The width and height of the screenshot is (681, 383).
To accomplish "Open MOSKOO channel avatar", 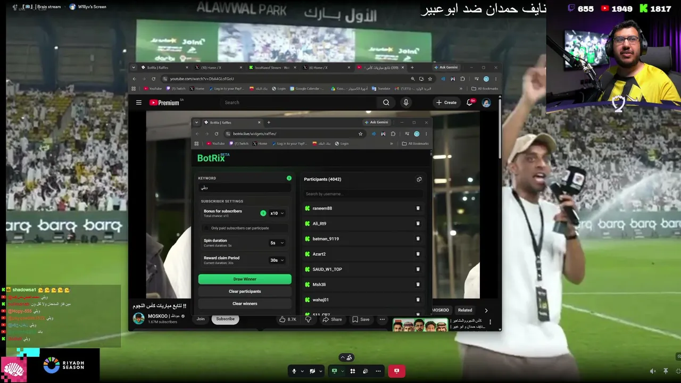I will [x=139, y=319].
